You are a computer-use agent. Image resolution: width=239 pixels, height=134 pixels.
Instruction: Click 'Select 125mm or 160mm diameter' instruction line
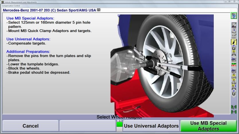pos(48,24)
